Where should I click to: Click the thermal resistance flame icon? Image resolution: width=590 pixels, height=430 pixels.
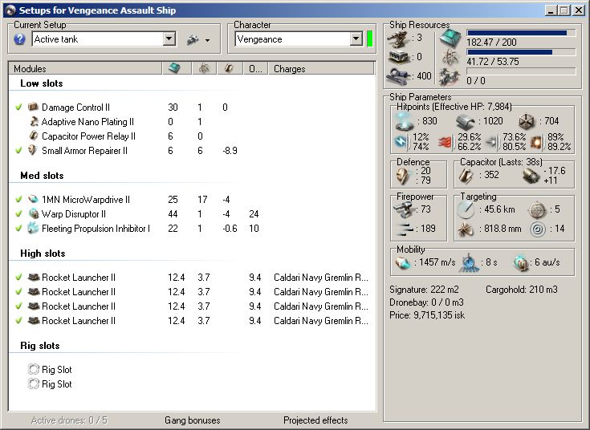click(x=446, y=142)
